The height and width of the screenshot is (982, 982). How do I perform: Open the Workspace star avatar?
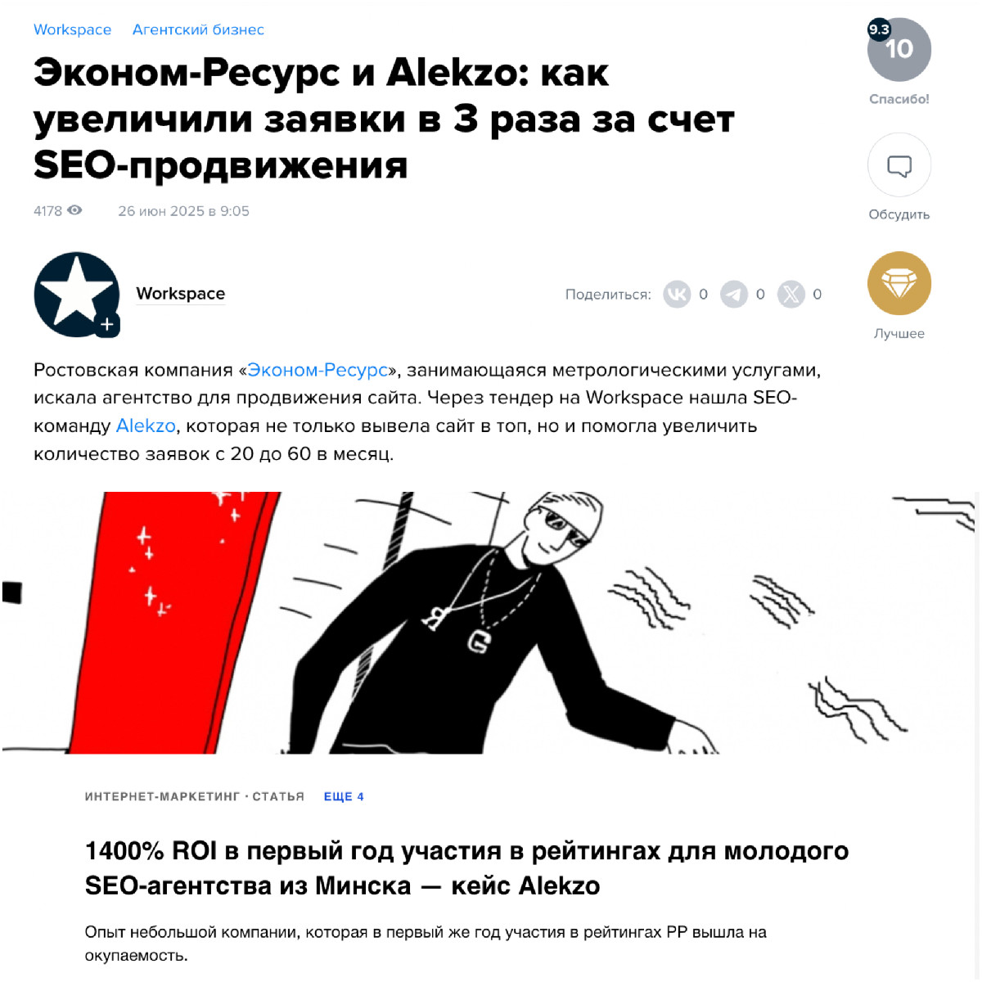(76, 294)
